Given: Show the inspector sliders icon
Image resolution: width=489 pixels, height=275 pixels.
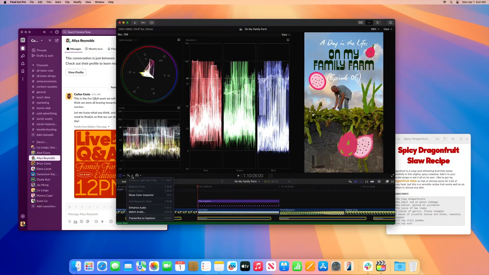Looking at the screenshot, I should click(377, 23).
